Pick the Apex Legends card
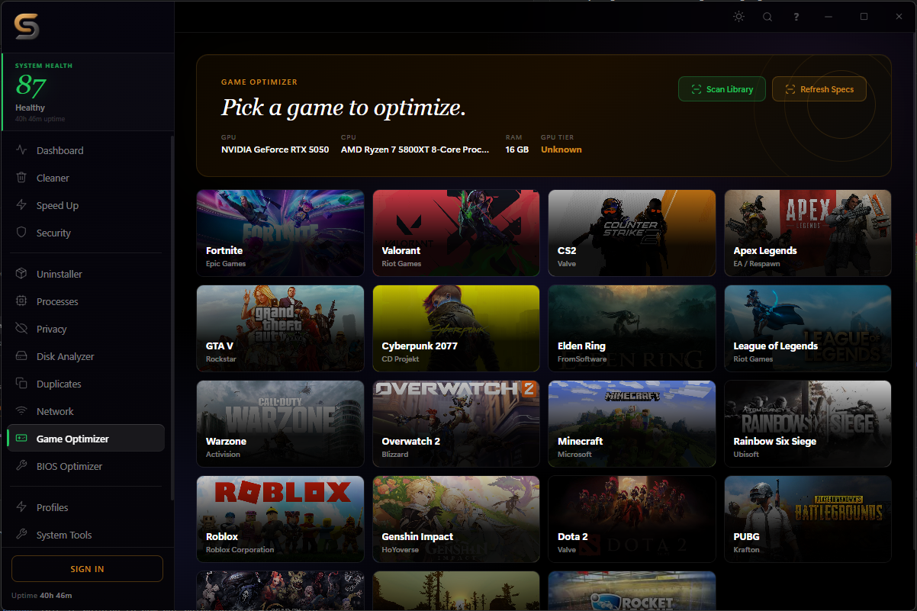This screenshot has width=917, height=611. pyautogui.click(x=808, y=233)
